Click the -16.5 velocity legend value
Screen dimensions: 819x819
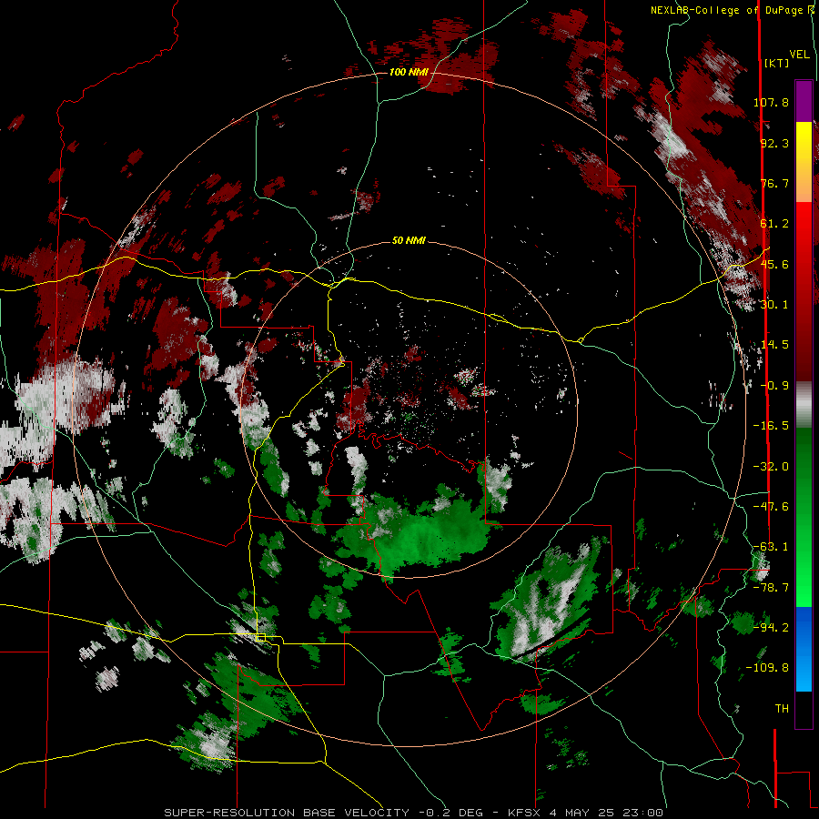tap(771, 426)
